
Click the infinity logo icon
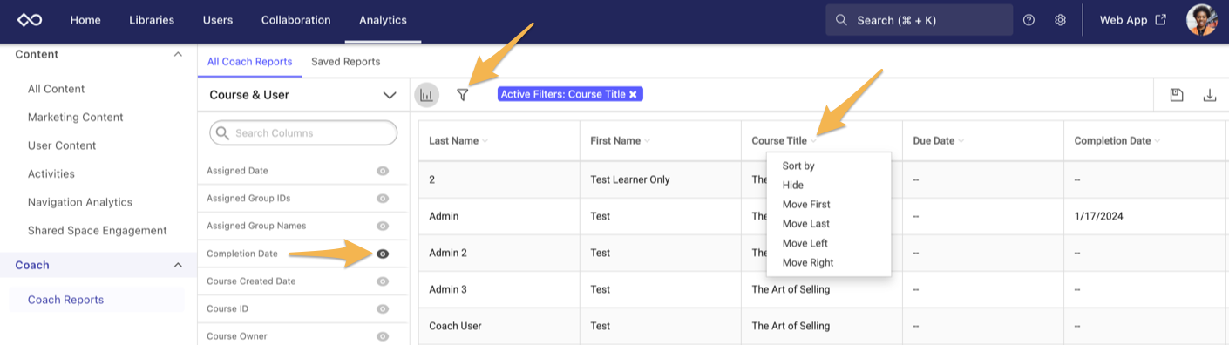pyautogui.click(x=30, y=20)
